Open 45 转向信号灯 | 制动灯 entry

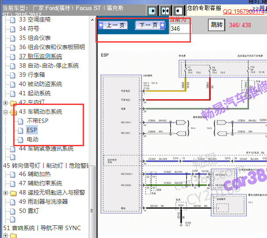[46, 166]
